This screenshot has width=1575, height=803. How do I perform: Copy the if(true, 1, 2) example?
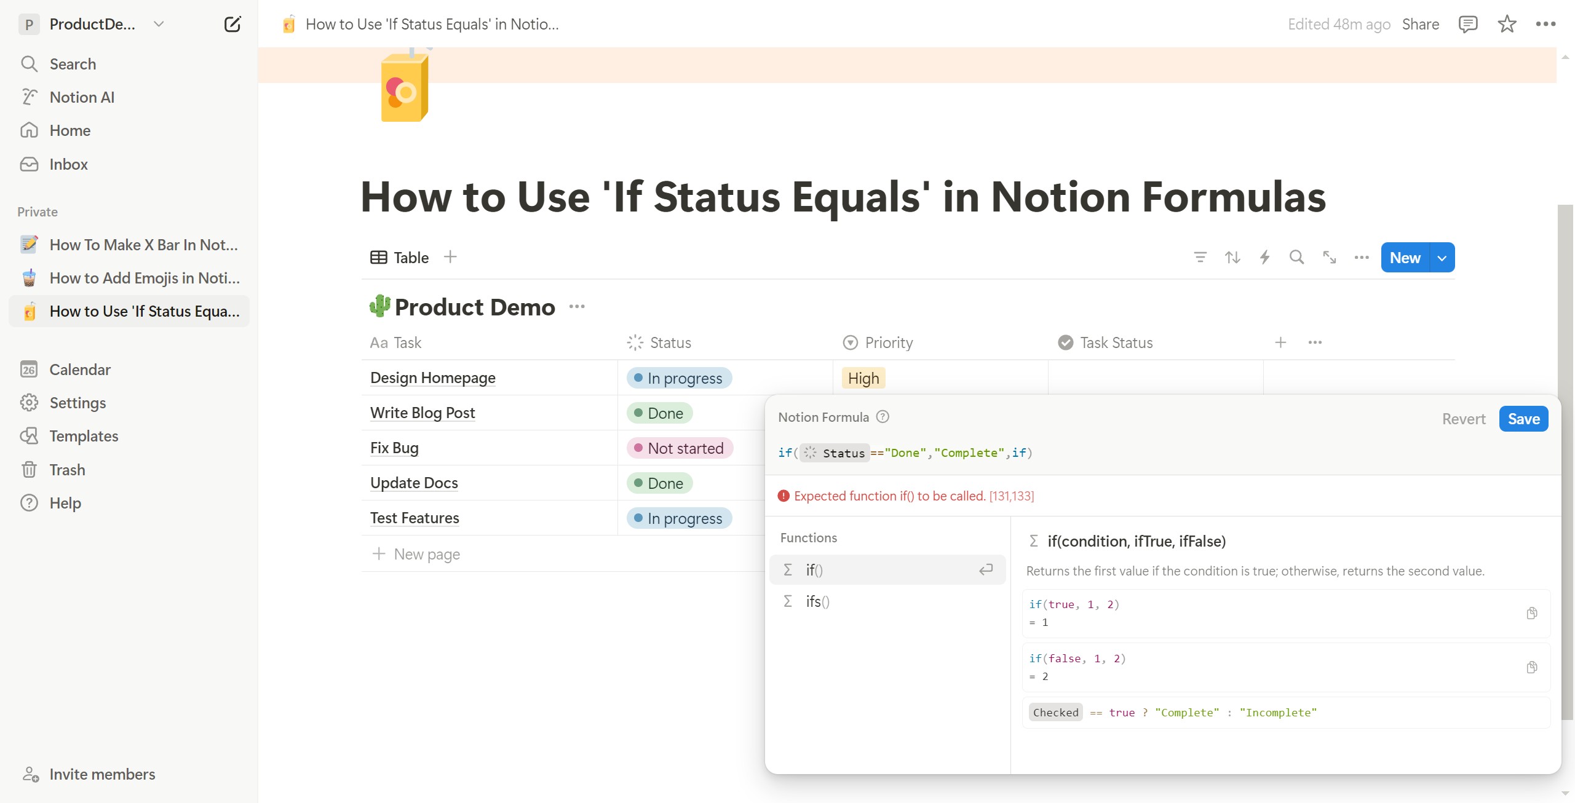point(1532,613)
